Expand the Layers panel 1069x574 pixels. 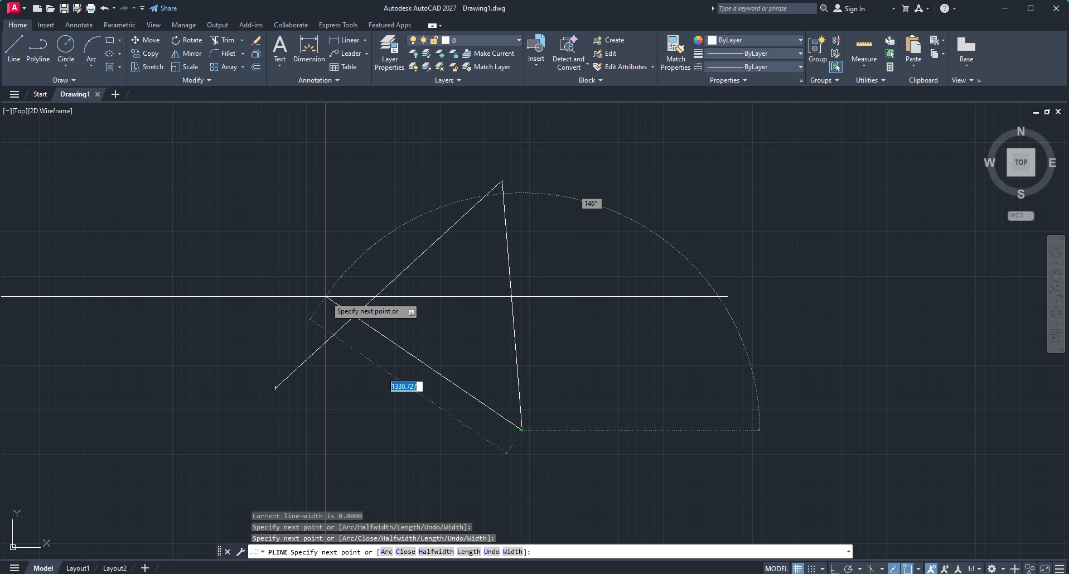448,80
